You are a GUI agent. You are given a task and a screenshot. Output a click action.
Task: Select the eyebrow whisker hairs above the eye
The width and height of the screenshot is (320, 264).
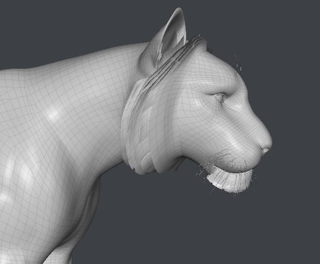237,64
